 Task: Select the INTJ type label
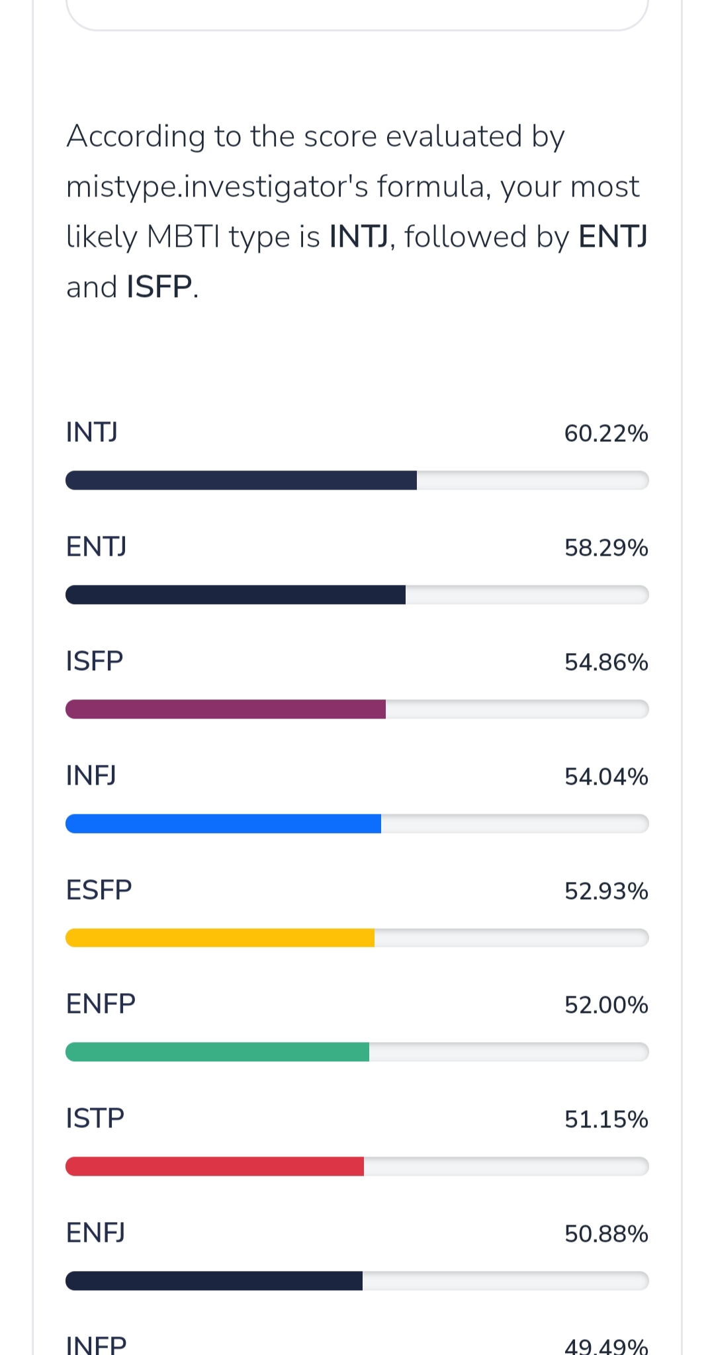coord(92,432)
